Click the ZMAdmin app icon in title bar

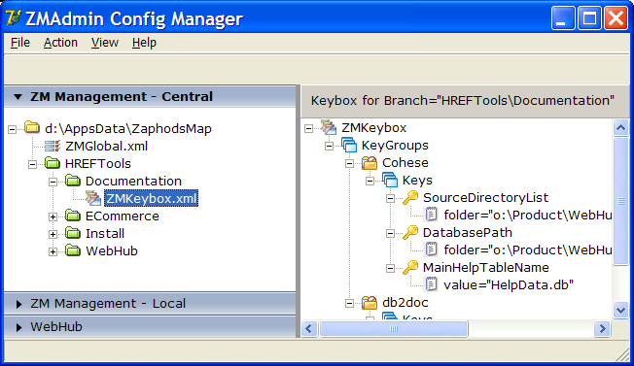point(13,17)
